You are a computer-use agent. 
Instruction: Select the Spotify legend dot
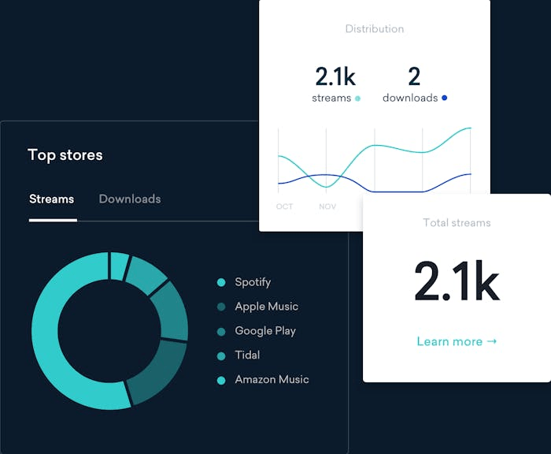[x=221, y=282]
